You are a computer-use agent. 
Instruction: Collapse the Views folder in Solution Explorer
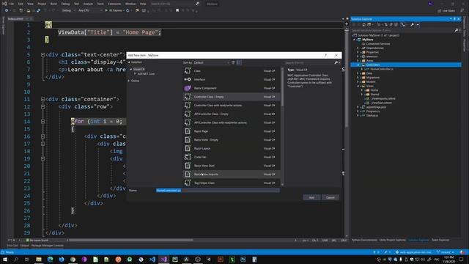click(x=358, y=86)
